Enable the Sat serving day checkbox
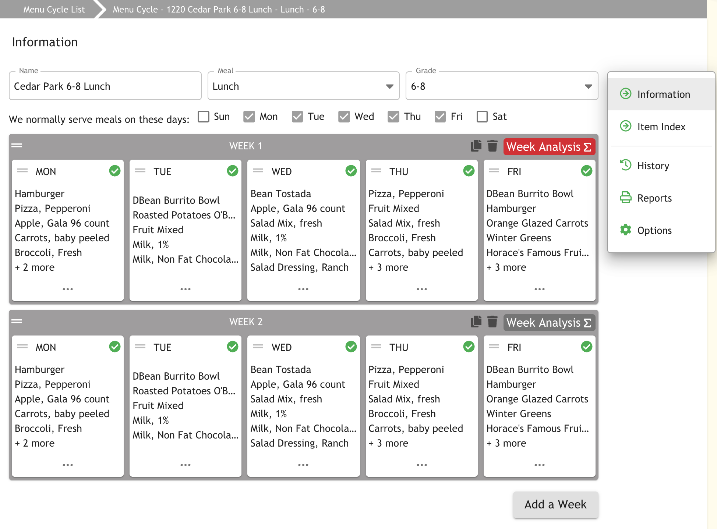The image size is (717, 529). point(482,117)
